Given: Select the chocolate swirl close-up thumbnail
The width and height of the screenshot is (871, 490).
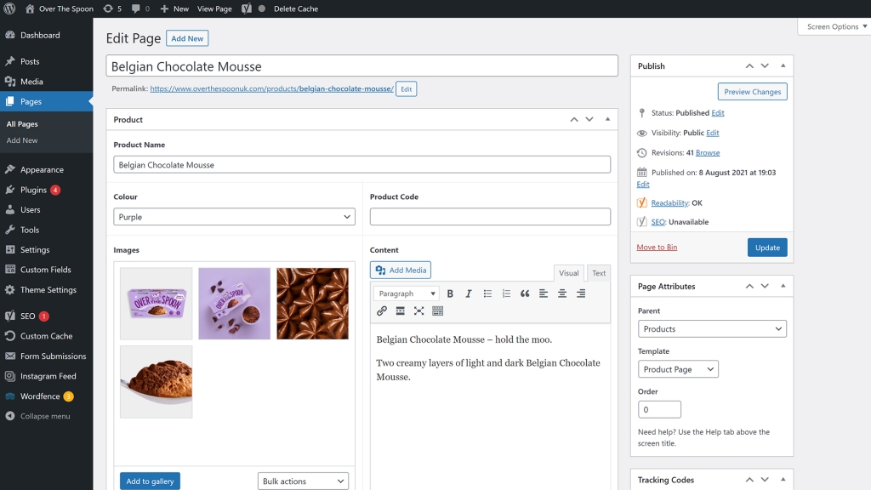Looking at the screenshot, I should (312, 304).
